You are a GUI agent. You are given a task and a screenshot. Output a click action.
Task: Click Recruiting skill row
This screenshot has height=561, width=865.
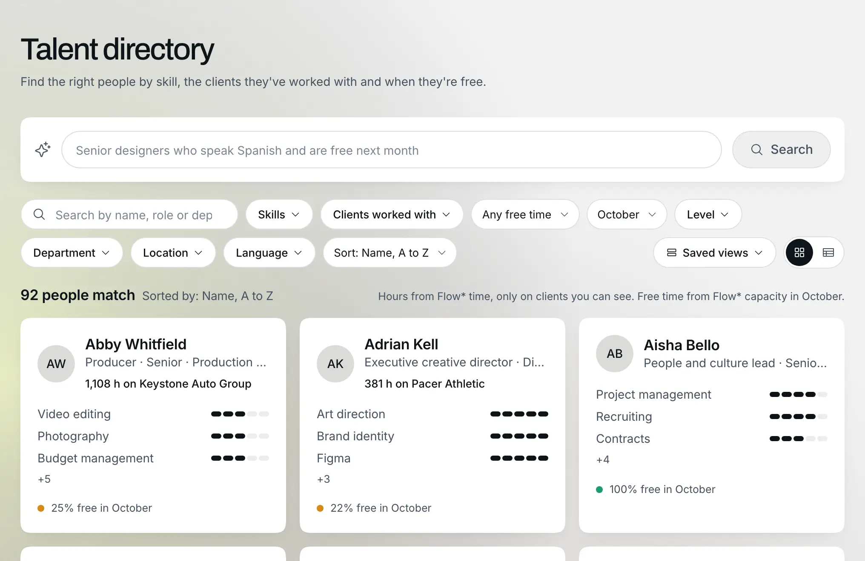(712, 416)
